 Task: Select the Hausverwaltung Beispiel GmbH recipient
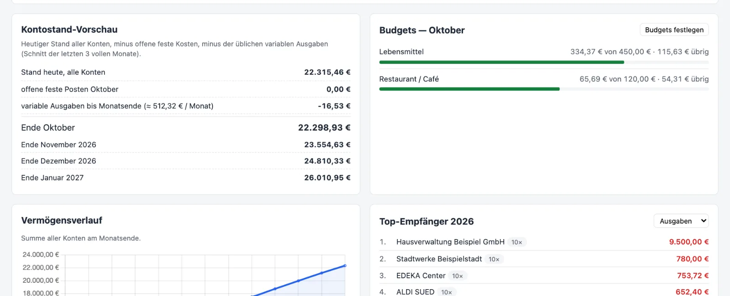coord(450,242)
